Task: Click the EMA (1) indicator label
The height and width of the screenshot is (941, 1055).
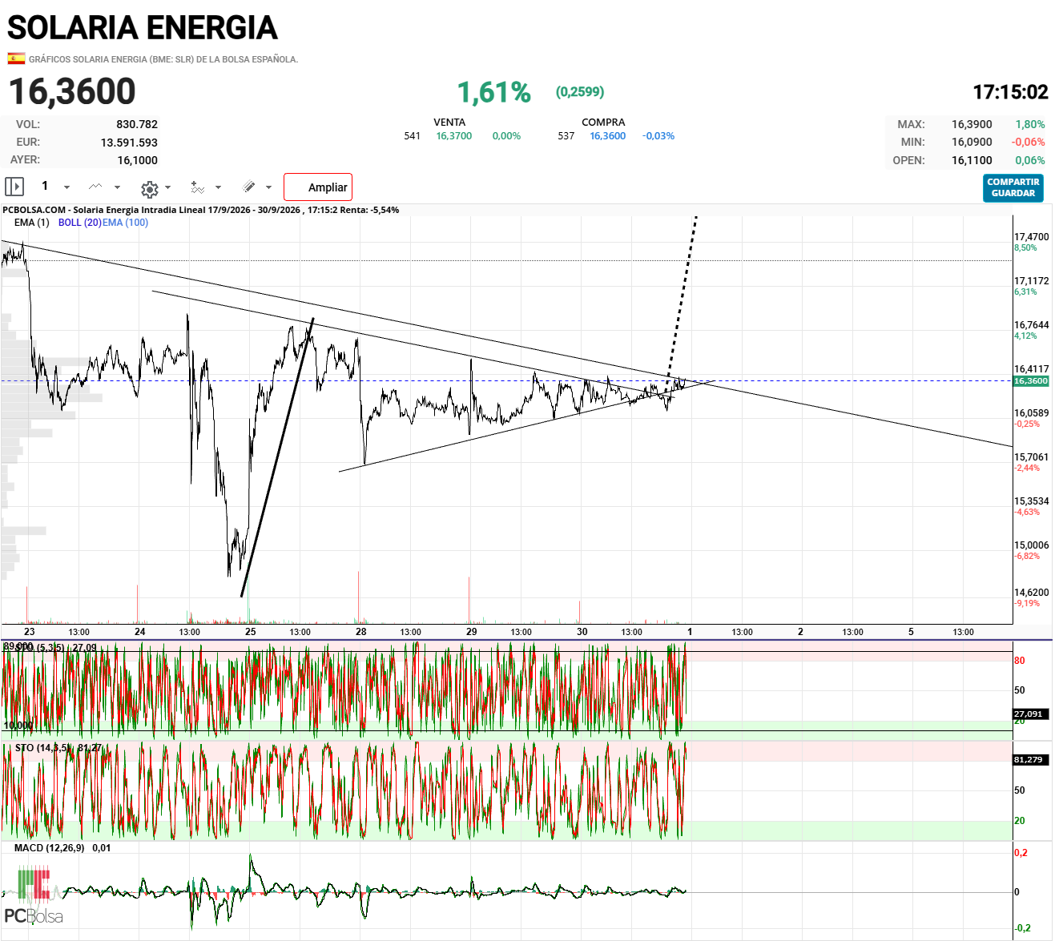Action: pos(31,223)
